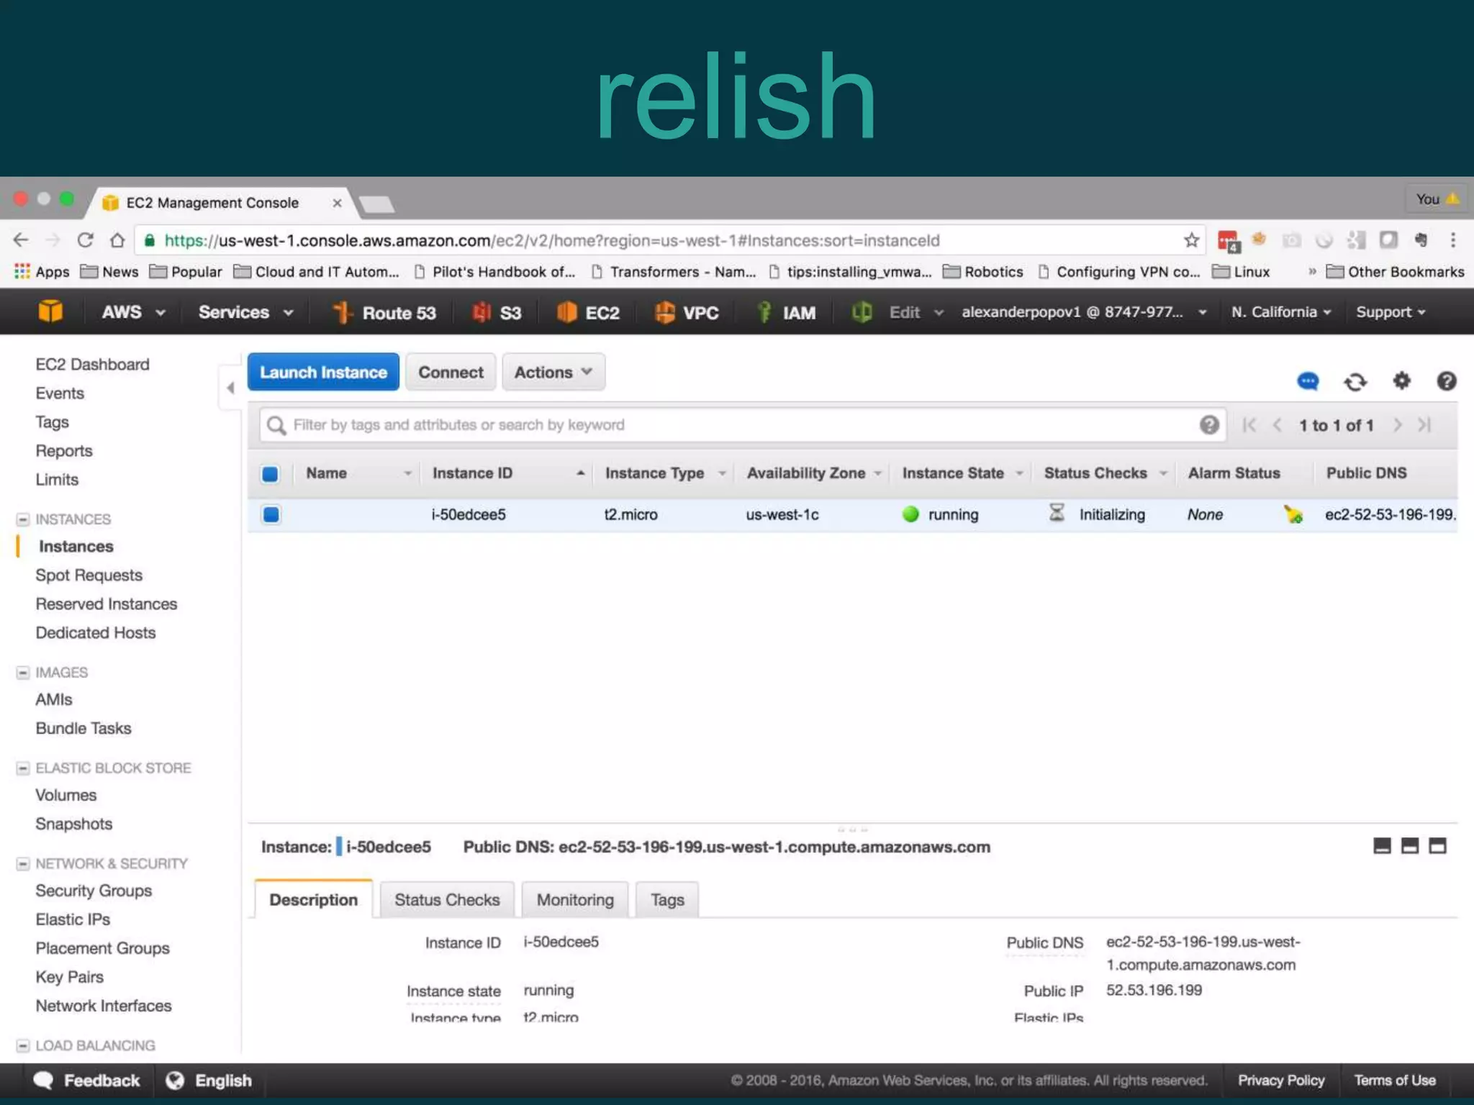Viewport: 1474px width, 1105px height.
Task: Open Security Groups in sidebar
Action: pos(94,891)
